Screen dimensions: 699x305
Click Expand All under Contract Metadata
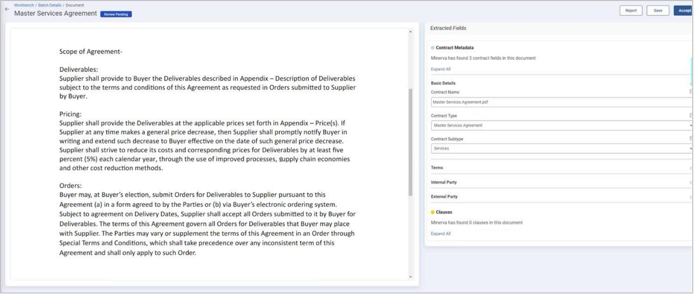pos(440,69)
